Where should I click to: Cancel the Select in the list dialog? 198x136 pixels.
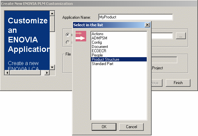(x=131, y=127)
